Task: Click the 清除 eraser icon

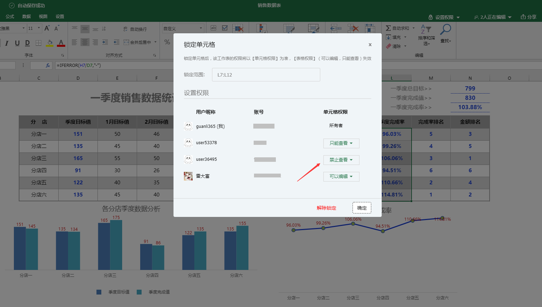Action: (x=389, y=46)
